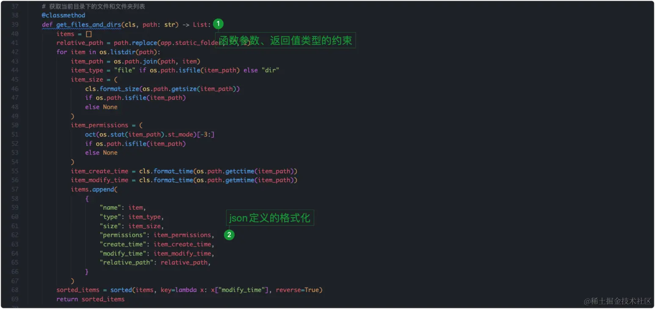Click line number 42 in the gutter
The height and width of the screenshot is (309, 655).
(15, 52)
